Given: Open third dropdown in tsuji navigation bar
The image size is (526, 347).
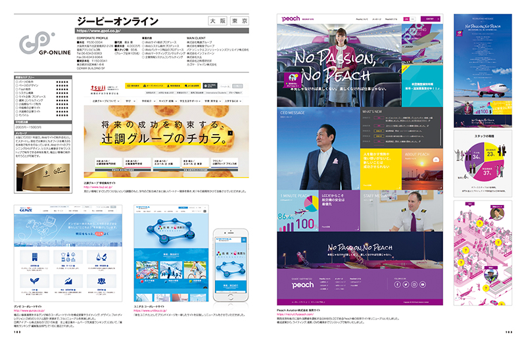Looking at the screenshot, I should point(148,101).
